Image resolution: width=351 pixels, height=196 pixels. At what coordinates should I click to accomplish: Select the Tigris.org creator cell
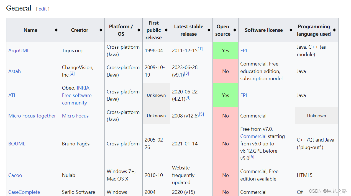pos(82,51)
